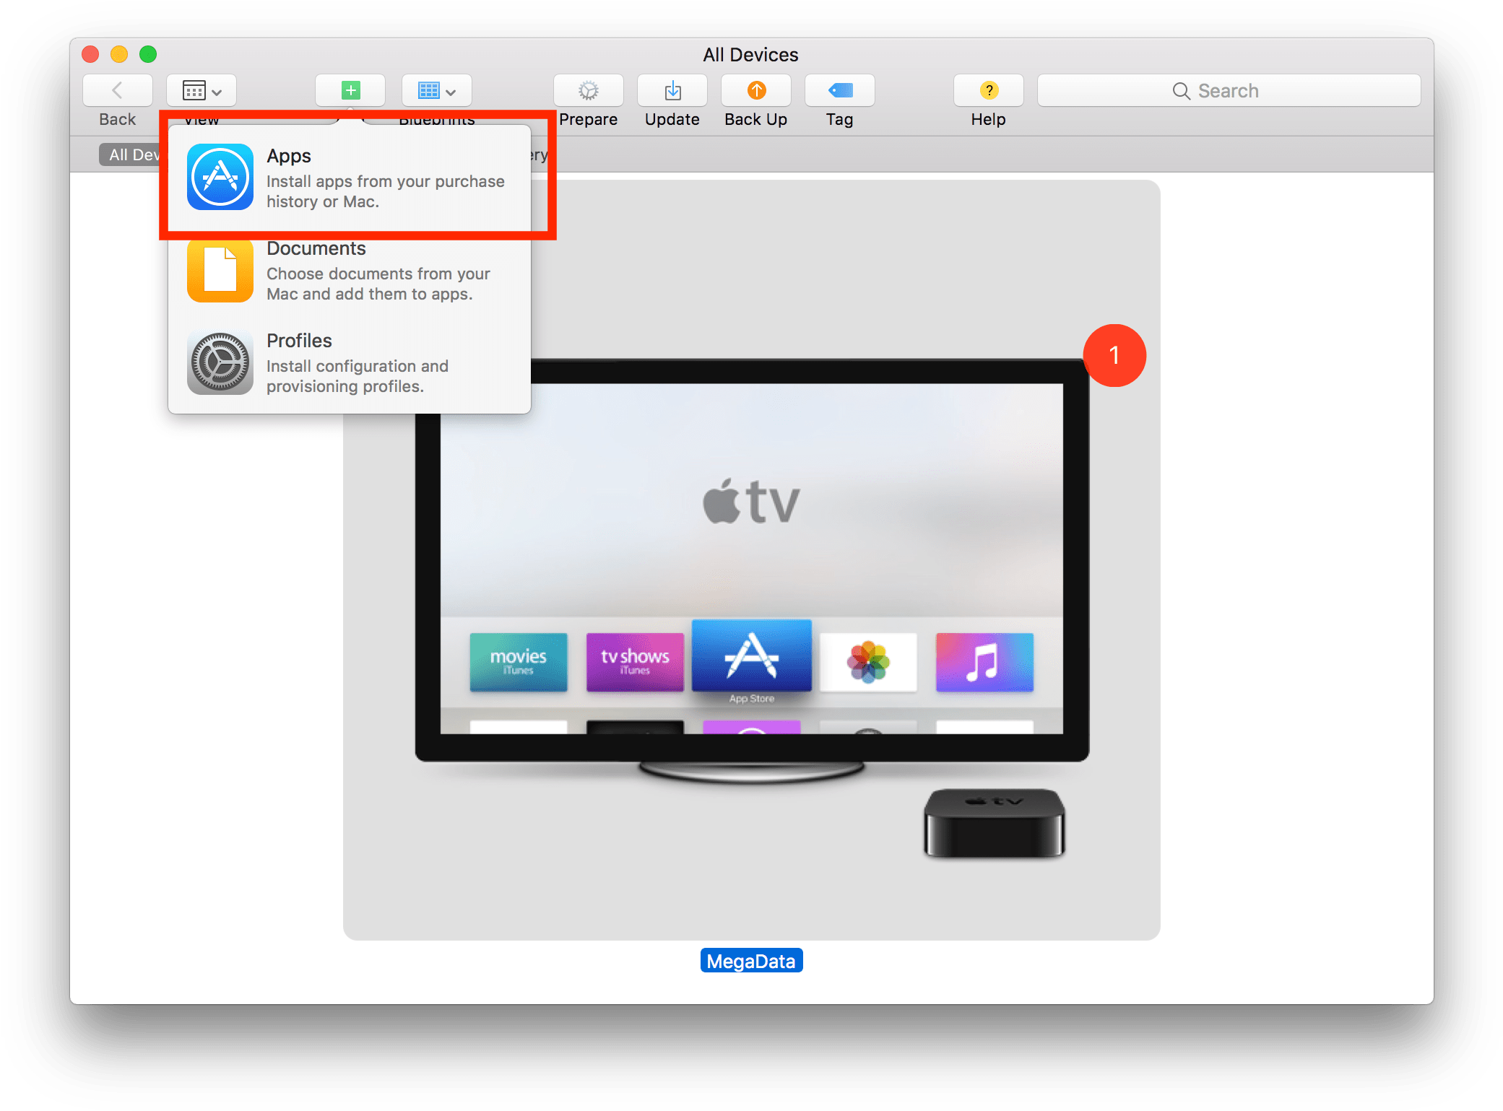Open Configurator Help via the Help icon

coord(988,90)
